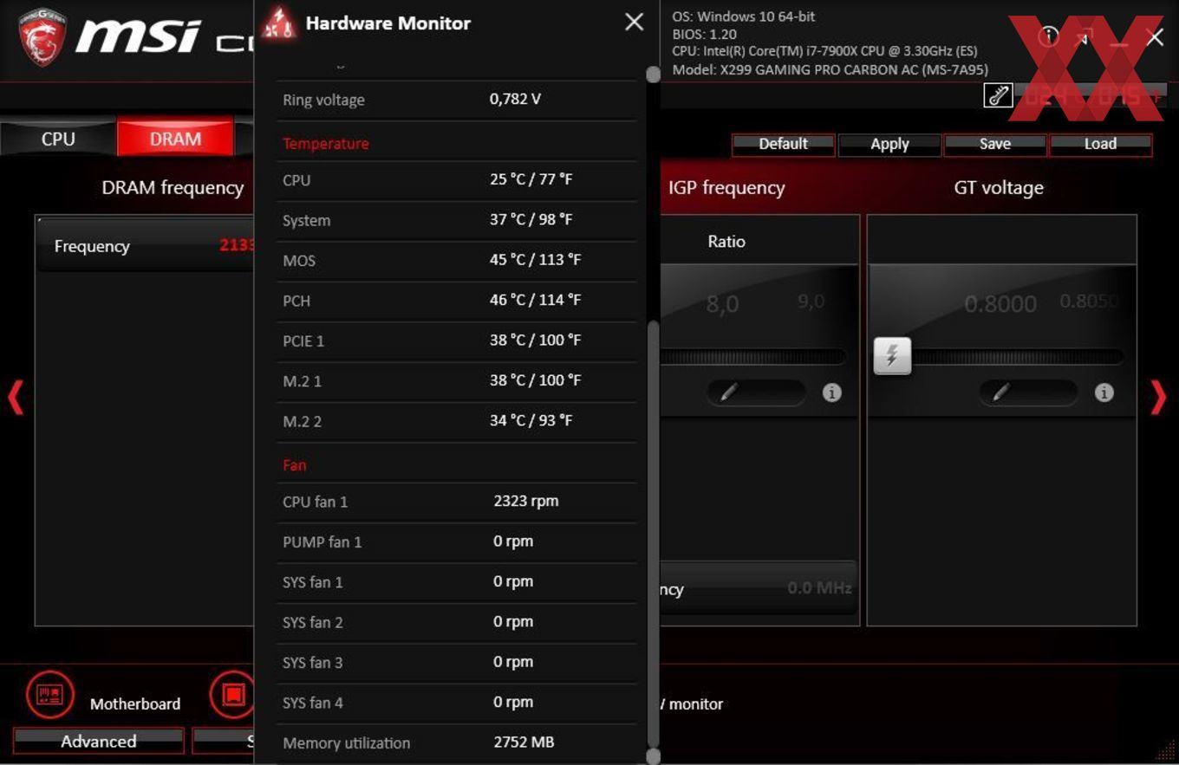Click the 46 °C / 114 °F value

pos(535,300)
